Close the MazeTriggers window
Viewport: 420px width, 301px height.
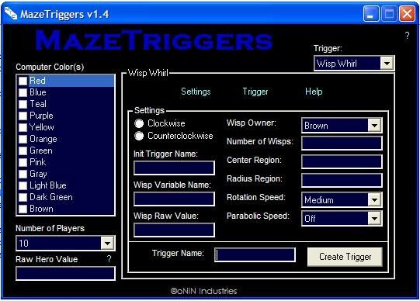(407, 14)
